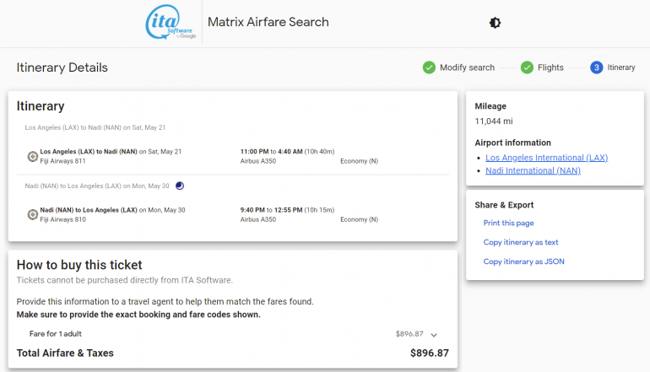
Task: Click the blue step 3 circle
Action: tap(597, 67)
